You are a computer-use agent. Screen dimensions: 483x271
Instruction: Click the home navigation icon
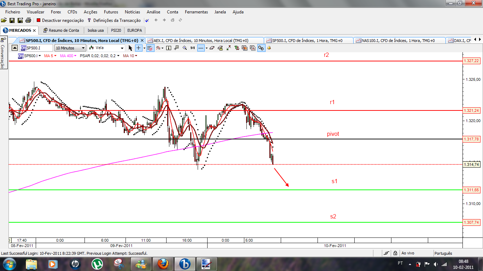173,20
